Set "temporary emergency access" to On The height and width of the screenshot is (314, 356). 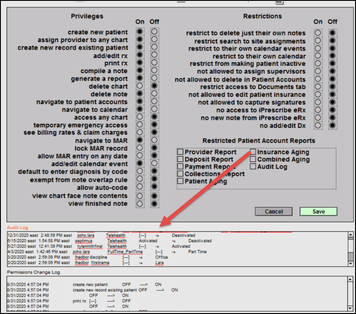tap(139, 125)
